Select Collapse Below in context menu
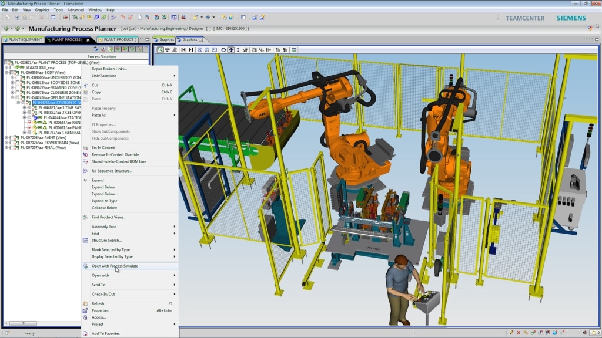Screen dimensions: 602x338 [130, 208]
